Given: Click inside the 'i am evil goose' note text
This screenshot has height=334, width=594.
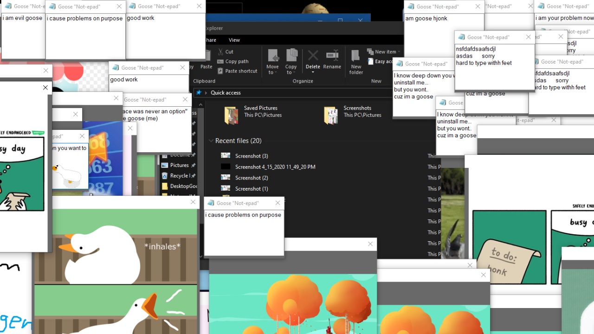Looking at the screenshot, I should coord(23,18).
